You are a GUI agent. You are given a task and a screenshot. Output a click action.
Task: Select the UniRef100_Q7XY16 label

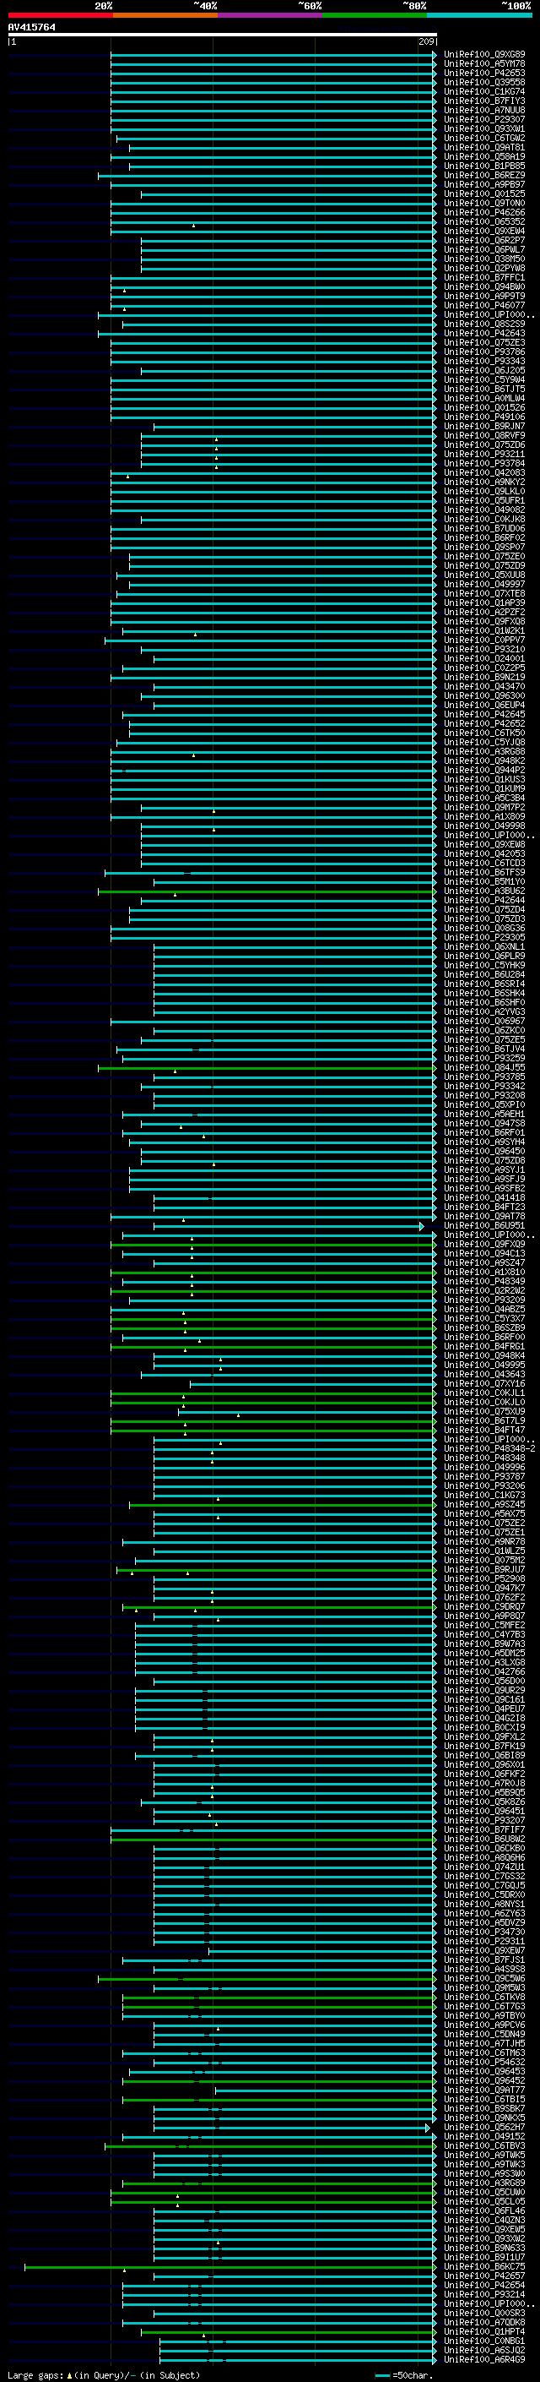tap(484, 1383)
